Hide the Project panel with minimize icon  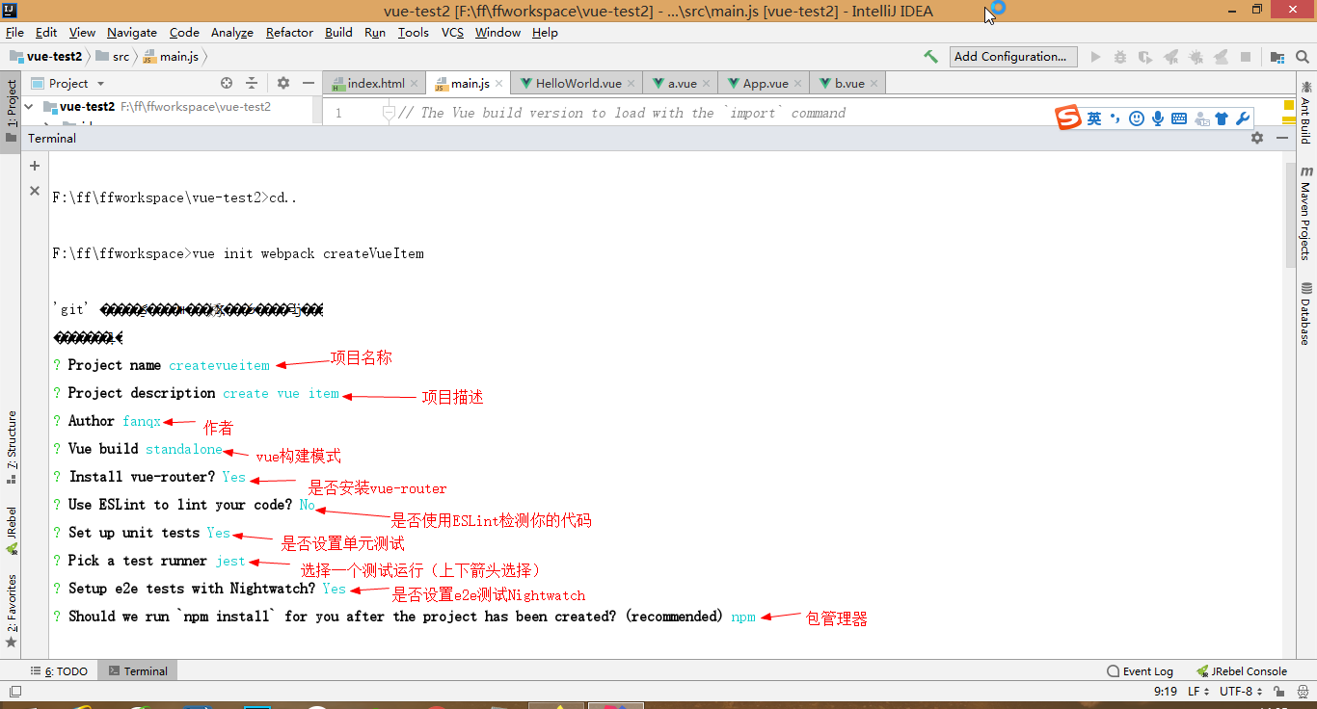[308, 84]
